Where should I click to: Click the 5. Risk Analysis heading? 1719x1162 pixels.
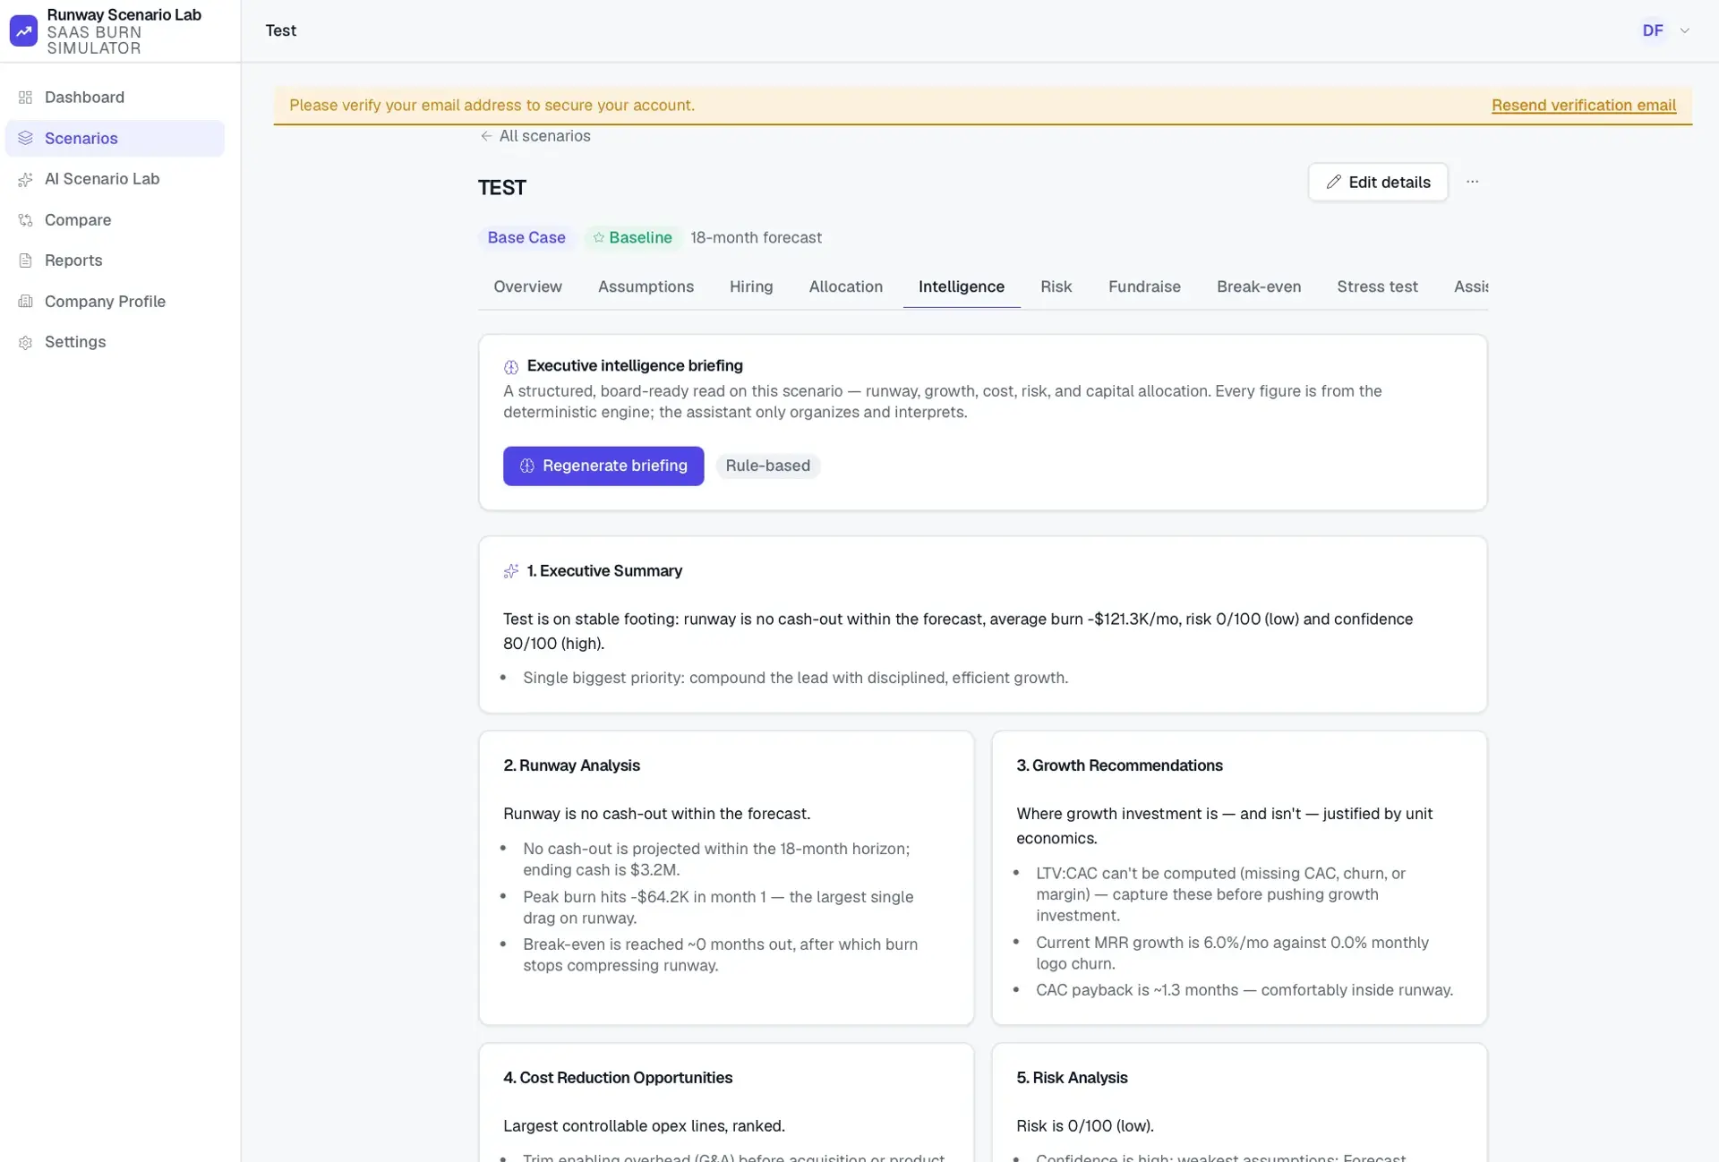click(x=1072, y=1078)
